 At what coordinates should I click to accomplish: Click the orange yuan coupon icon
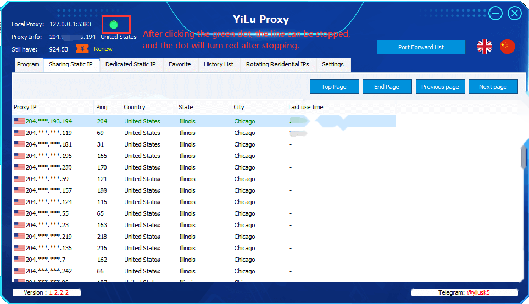(82, 49)
